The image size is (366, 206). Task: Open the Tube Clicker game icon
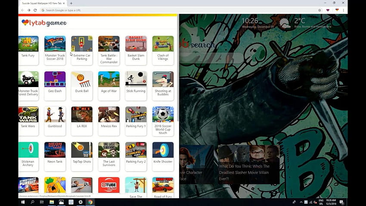point(109,185)
